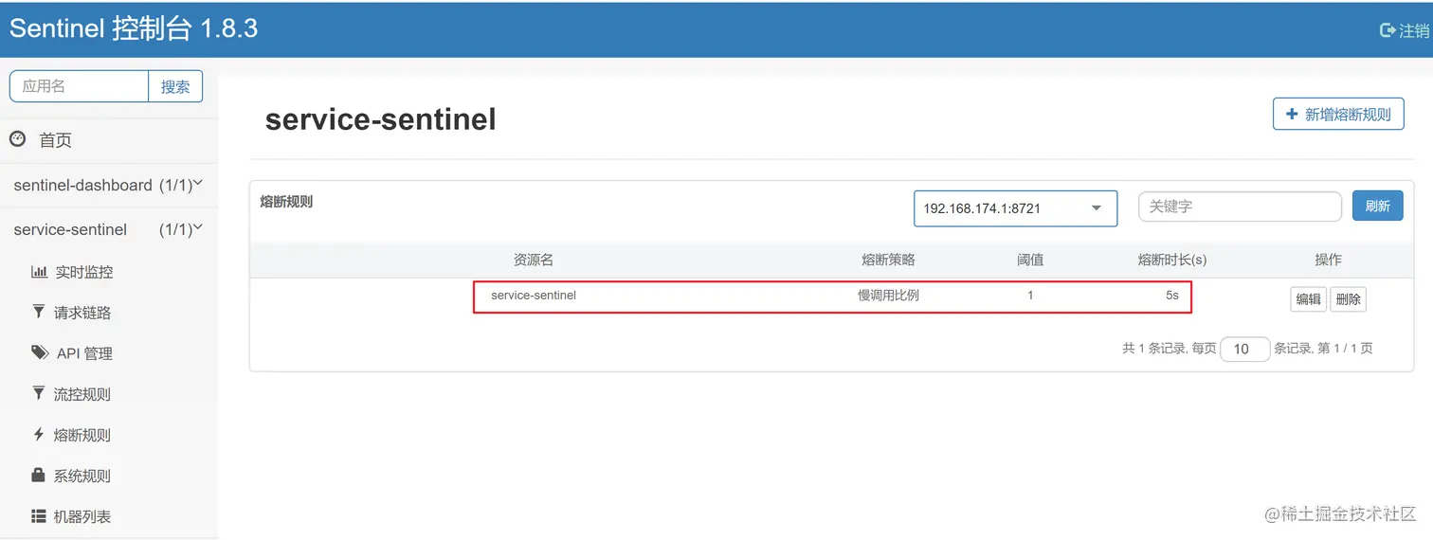The width and height of the screenshot is (1433, 540).
Task: Click the 请求链路 filter icon
Action: (39, 312)
